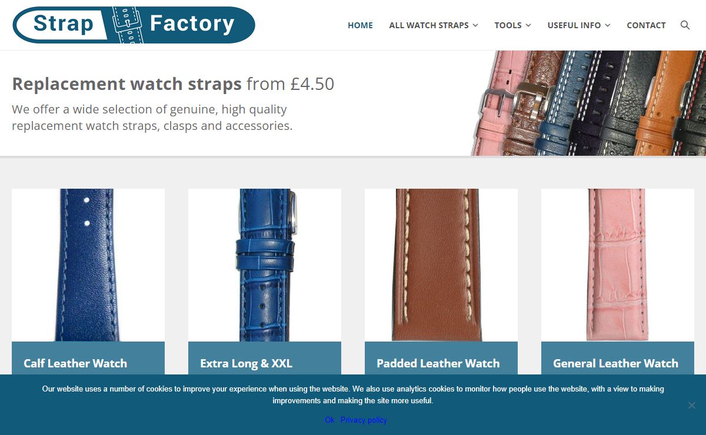Go to the Home menu item

pyautogui.click(x=360, y=25)
